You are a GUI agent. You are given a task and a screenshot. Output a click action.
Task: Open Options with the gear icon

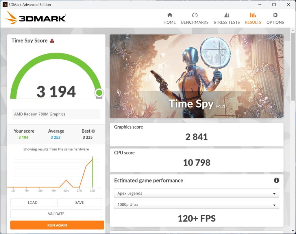275,15
